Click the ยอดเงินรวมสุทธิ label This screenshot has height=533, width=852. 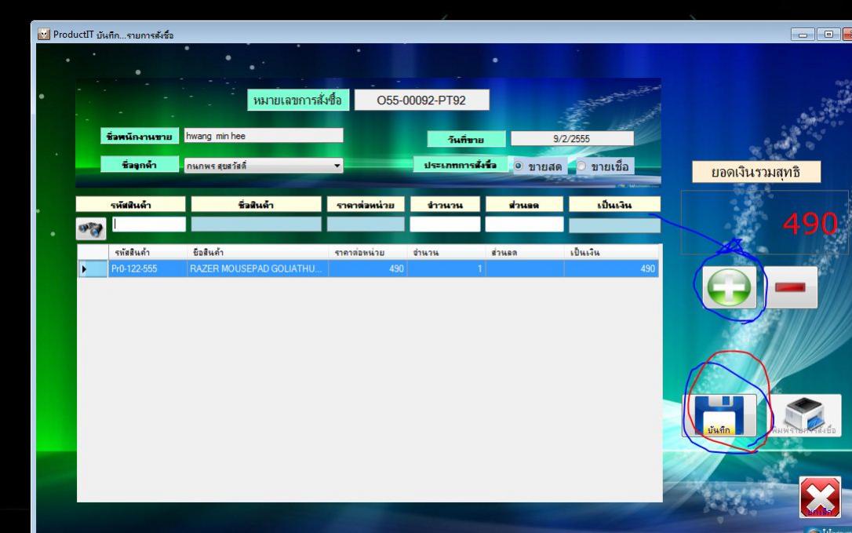click(x=756, y=172)
